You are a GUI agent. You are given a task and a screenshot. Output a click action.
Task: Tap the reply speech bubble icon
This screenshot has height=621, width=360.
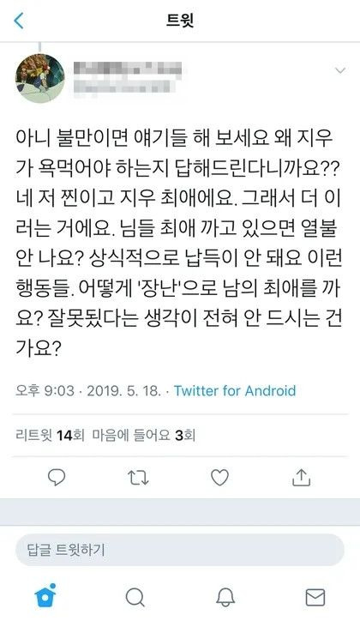coord(57,477)
